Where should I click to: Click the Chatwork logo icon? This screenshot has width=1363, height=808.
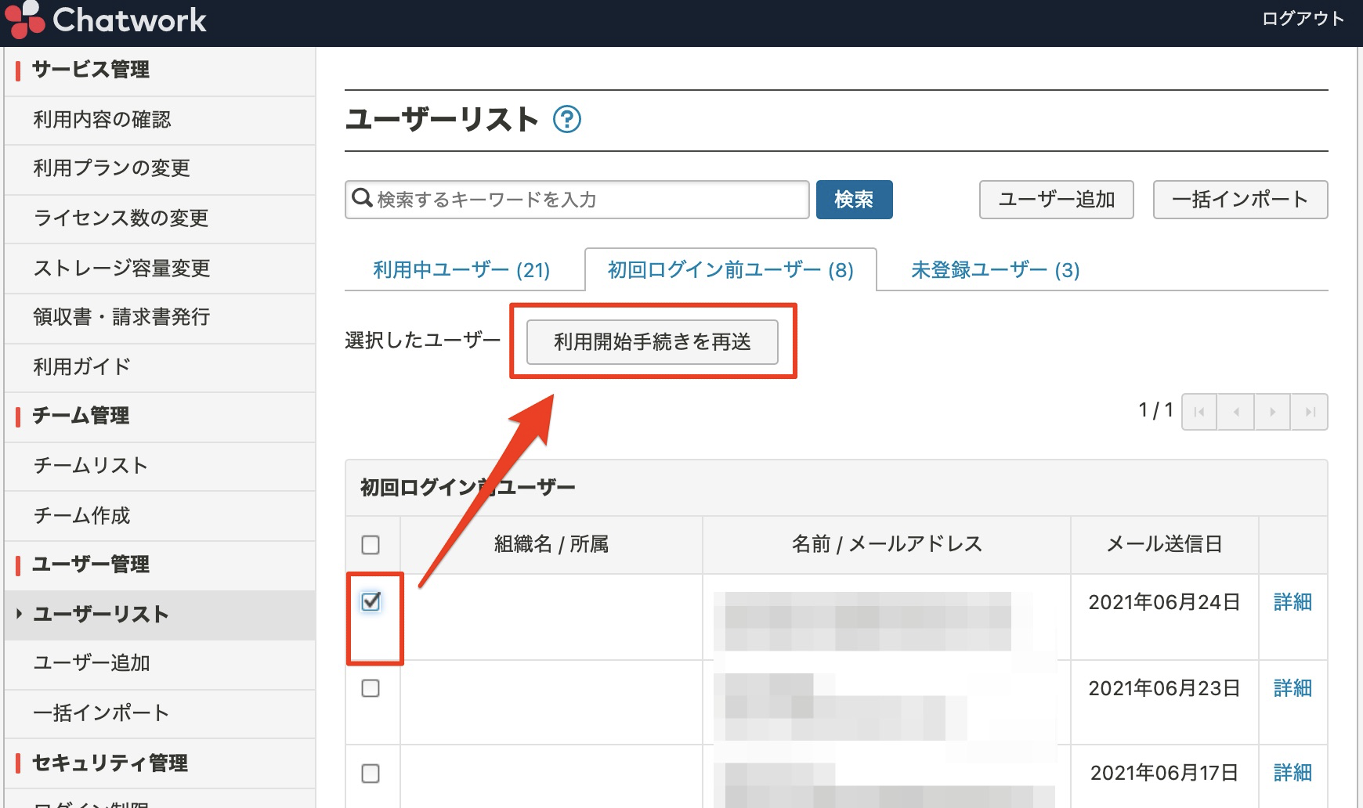[23, 20]
